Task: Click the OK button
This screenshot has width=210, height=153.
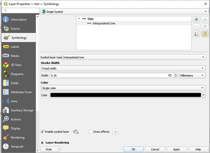Action: (133, 149)
